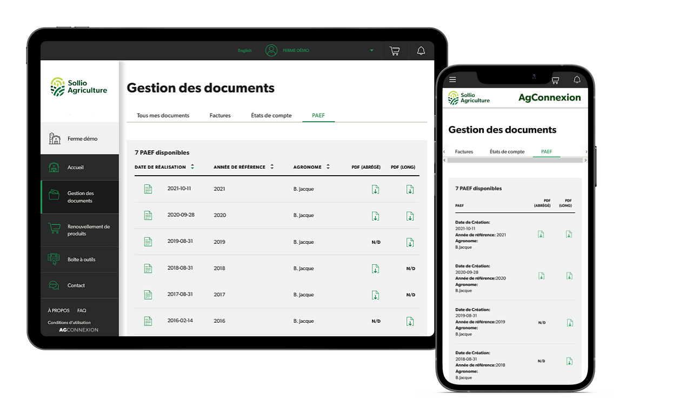
Task: Download long PDF for tablet 2019-08-31 row
Action: tap(410, 242)
